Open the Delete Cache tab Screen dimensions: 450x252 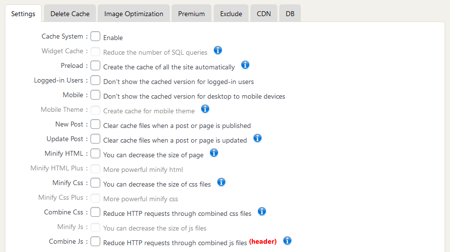[x=70, y=14]
